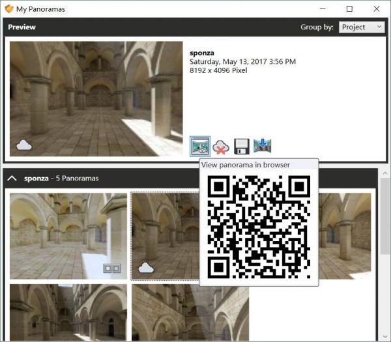Click the scrollbar up arrow
The image size is (391, 342).
pyautogui.click(x=384, y=173)
